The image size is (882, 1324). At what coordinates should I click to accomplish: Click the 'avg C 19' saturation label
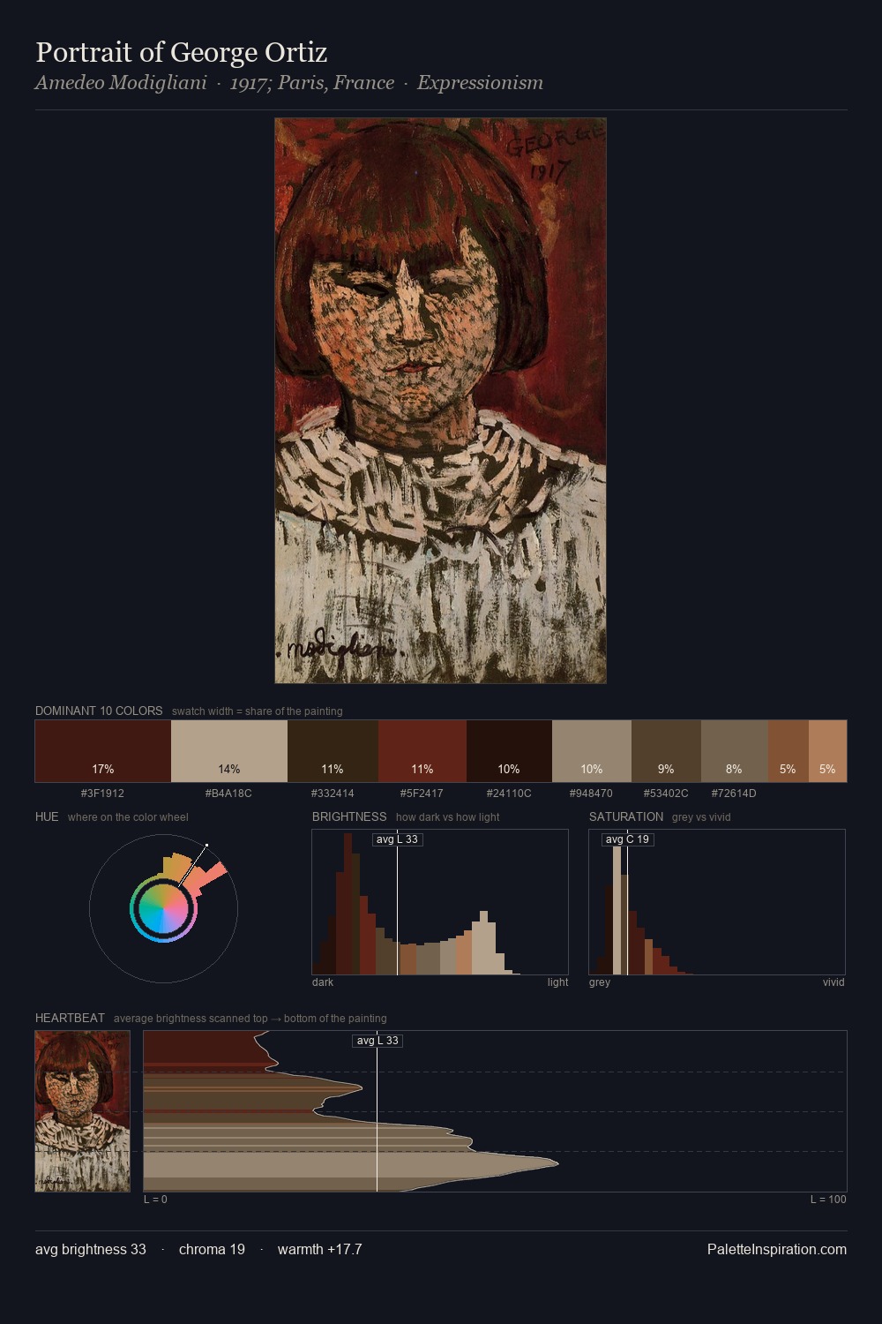pos(627,839)
